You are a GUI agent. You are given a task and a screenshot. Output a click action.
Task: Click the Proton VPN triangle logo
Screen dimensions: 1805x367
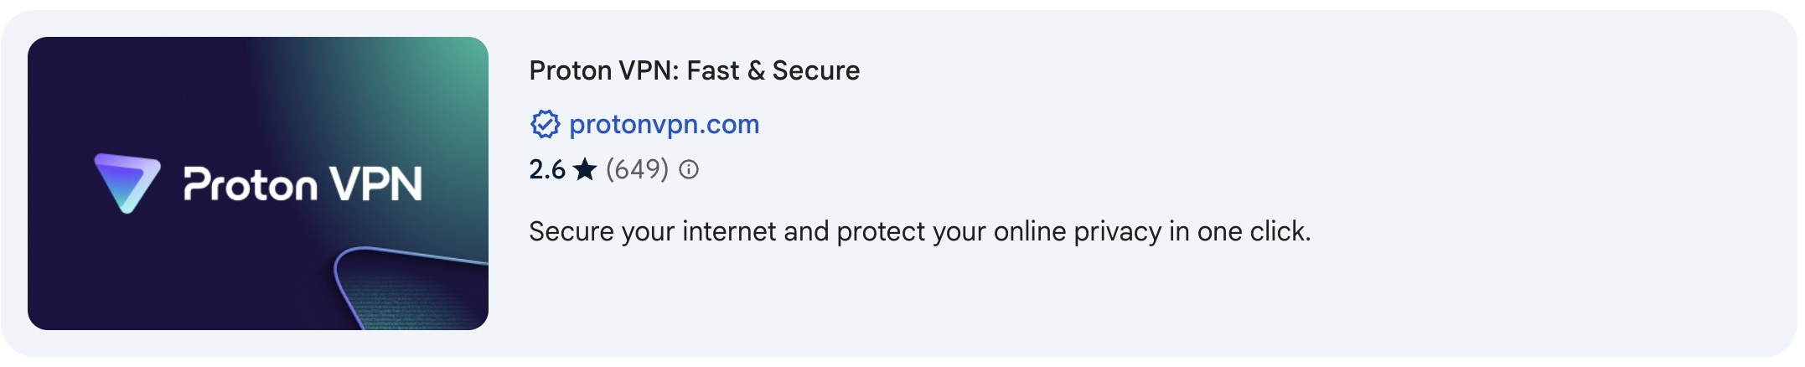[127, 183]
